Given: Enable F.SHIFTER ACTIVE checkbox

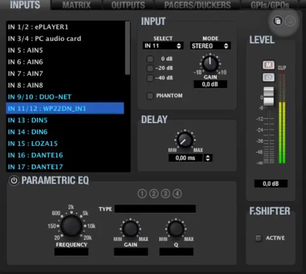Looking at the screenshot, I should [258, 238].
